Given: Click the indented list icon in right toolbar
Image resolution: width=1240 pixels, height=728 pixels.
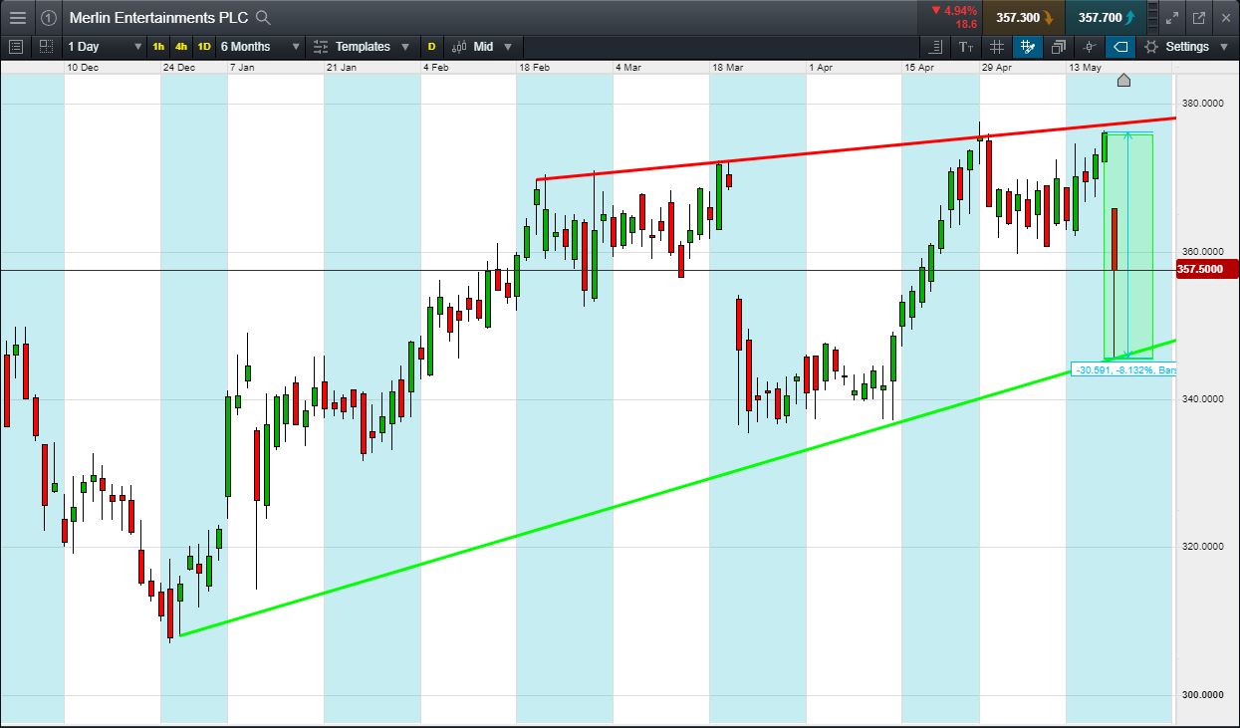Looking at the screenshot, I should [x=934, y=46].
